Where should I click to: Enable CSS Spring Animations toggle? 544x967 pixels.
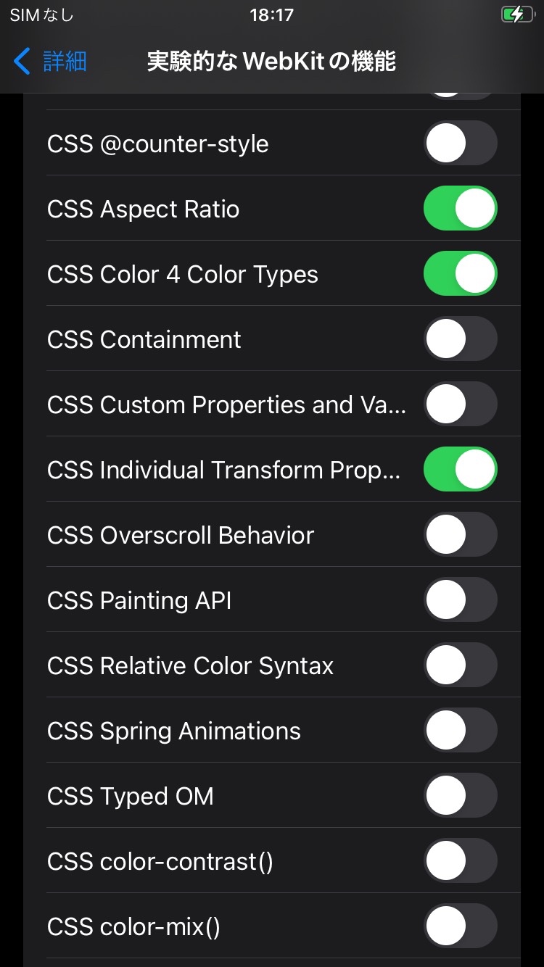(x=460, y=731)
